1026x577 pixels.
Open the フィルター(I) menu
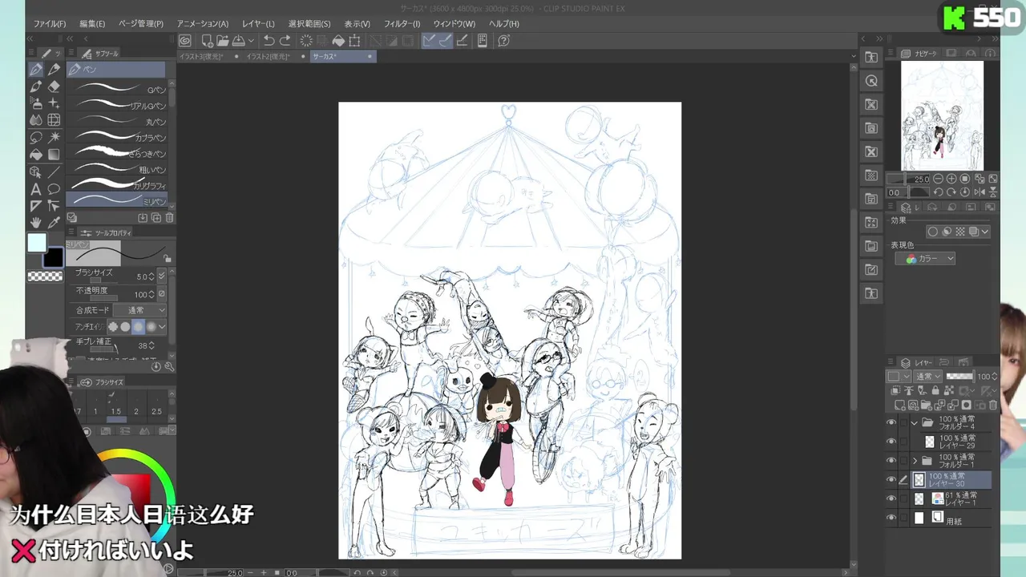point(402,24)
